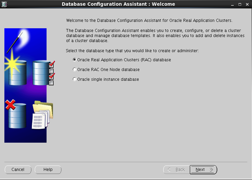Image resolution: width=252 pixels, height=180 pixels.
Task: Close the Database Configuration Assistant window
Action: click(247, 4)
